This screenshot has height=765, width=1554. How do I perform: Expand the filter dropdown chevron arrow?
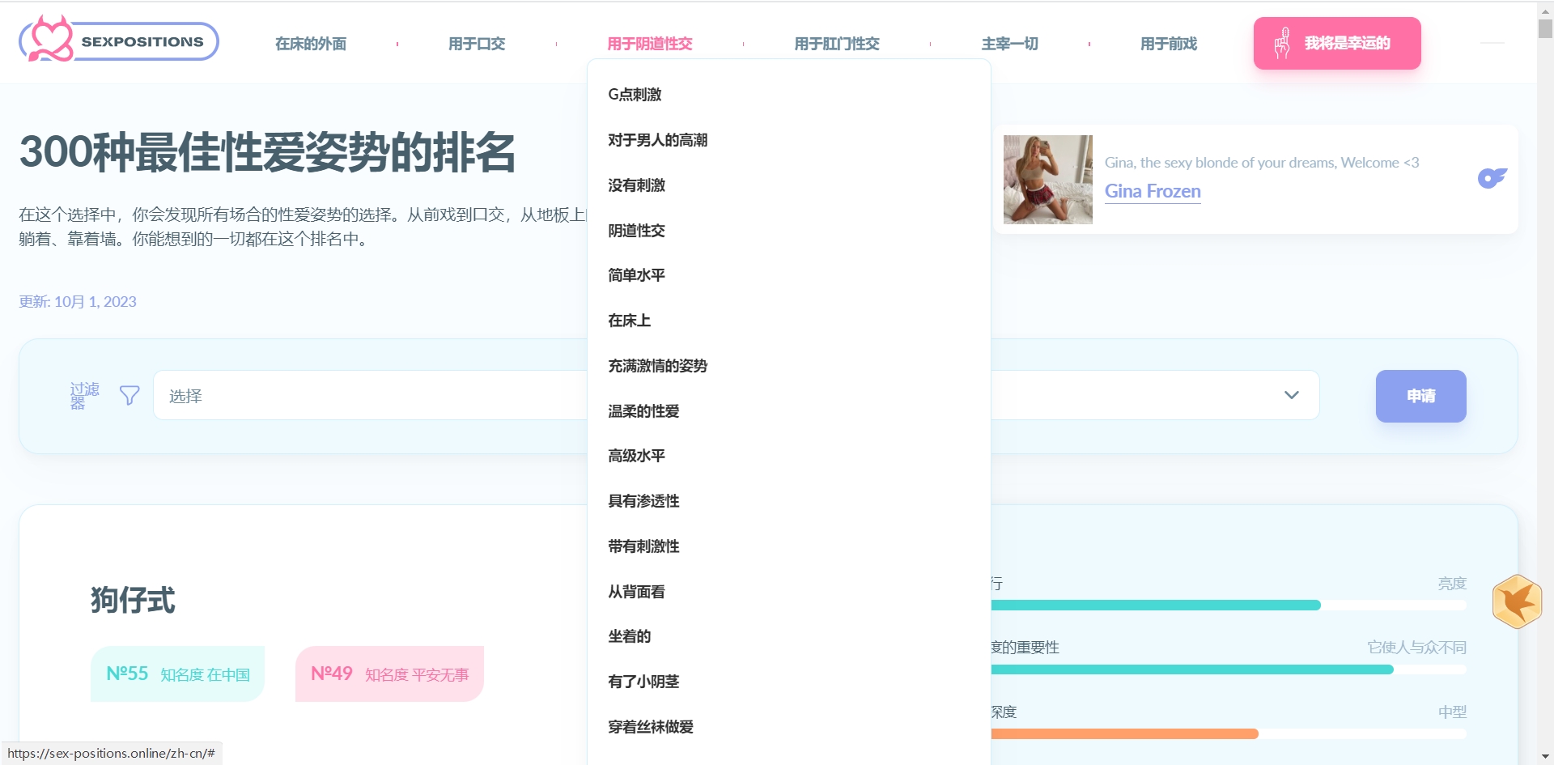(x=1291, y=395)
